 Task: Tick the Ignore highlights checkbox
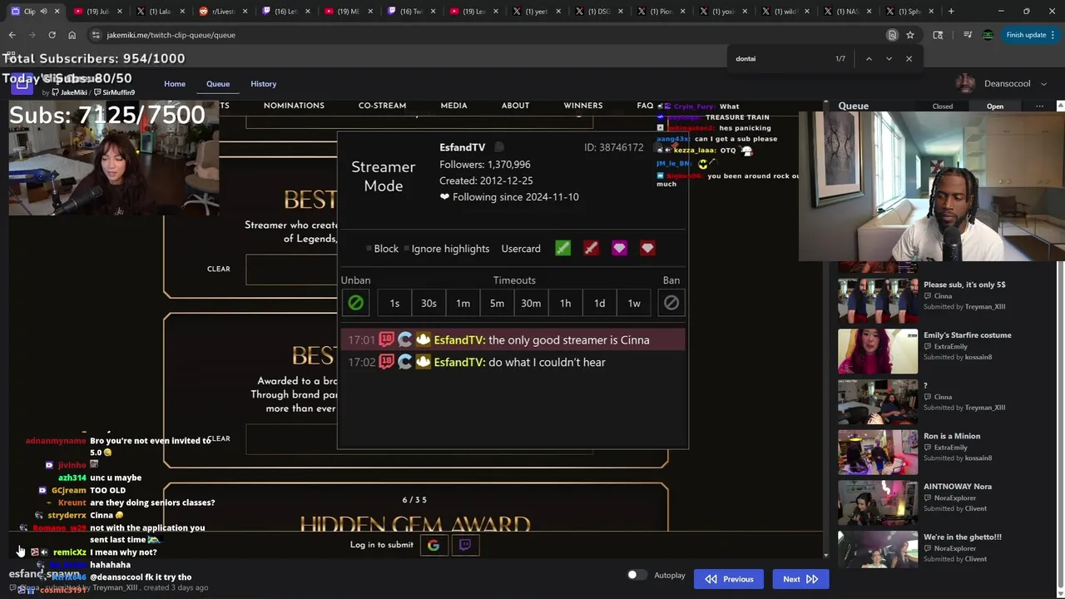(x=406, y=249)
